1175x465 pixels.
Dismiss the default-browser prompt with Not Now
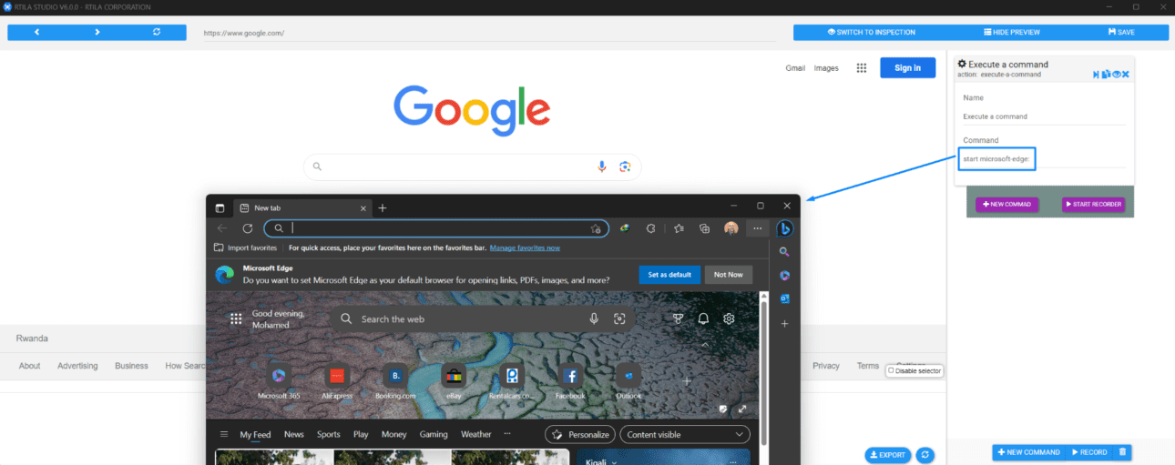(728, 274)
